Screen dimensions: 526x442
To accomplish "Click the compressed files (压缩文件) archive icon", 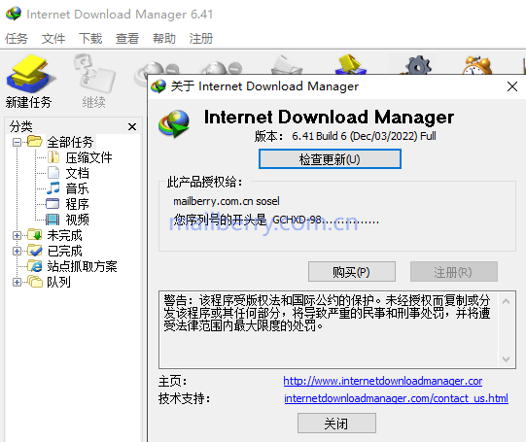I will tap(53, 157).
